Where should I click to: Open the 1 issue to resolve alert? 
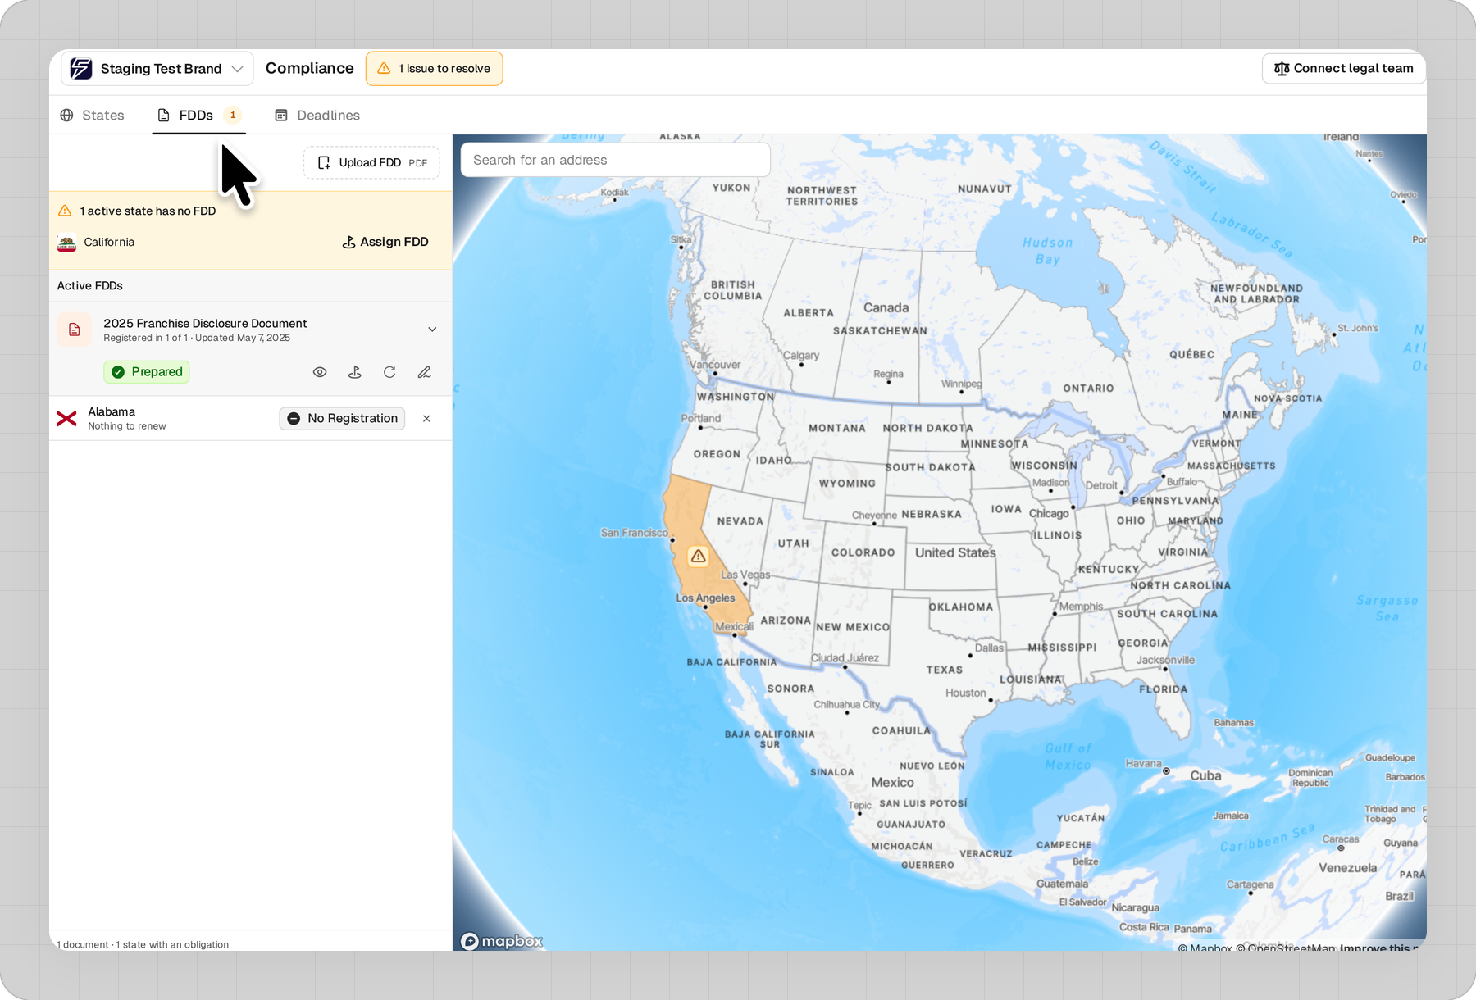pos(434,69)
